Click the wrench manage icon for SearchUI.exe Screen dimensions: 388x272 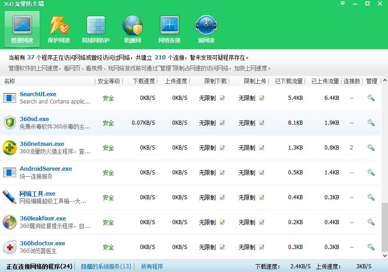pos(371,98)
